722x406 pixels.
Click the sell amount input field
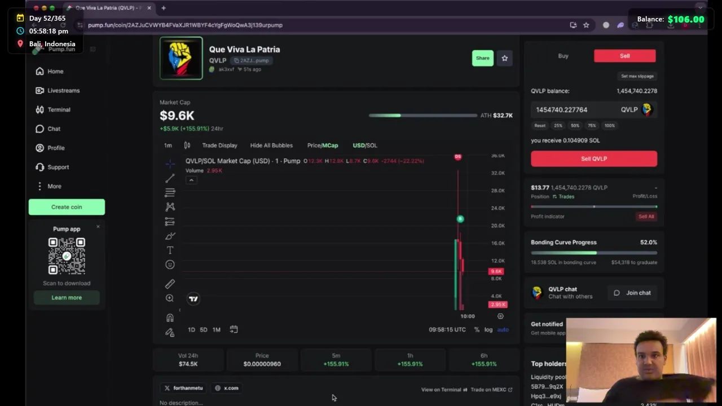[594, 110]
